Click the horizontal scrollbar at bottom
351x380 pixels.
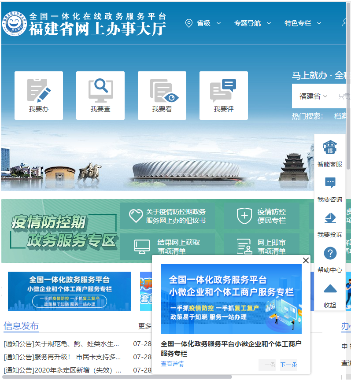click(x=117, y=377)
